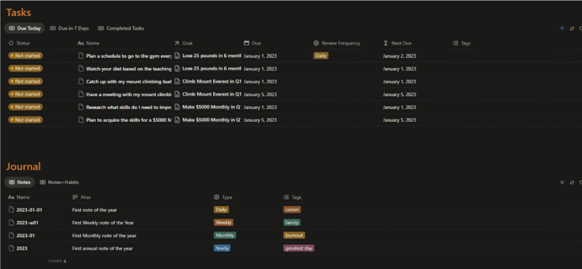The image size is (582, 269).
Task: Click the page icon of Plan to acquire task
Action: (x=81, y=120)
